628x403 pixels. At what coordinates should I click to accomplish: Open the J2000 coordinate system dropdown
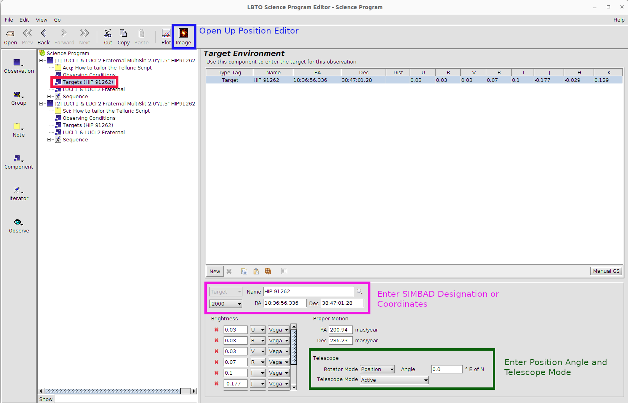tap(226, 304)
